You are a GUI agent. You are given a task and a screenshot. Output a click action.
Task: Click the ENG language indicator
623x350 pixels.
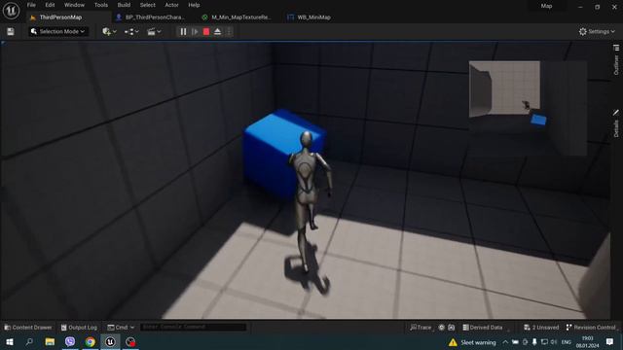coord(567,342)
